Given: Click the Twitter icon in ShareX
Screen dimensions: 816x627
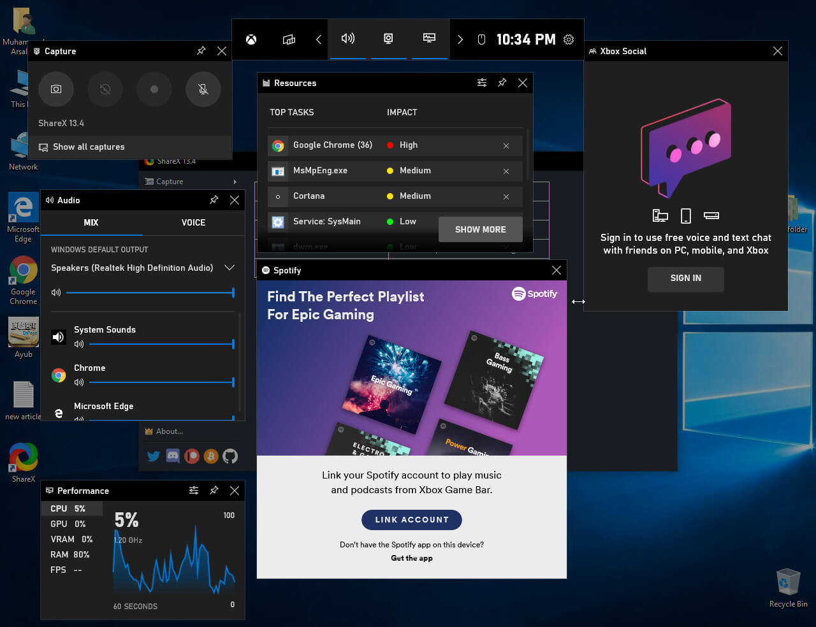Looking at the screenshot, I should click(x=154, y=456).
